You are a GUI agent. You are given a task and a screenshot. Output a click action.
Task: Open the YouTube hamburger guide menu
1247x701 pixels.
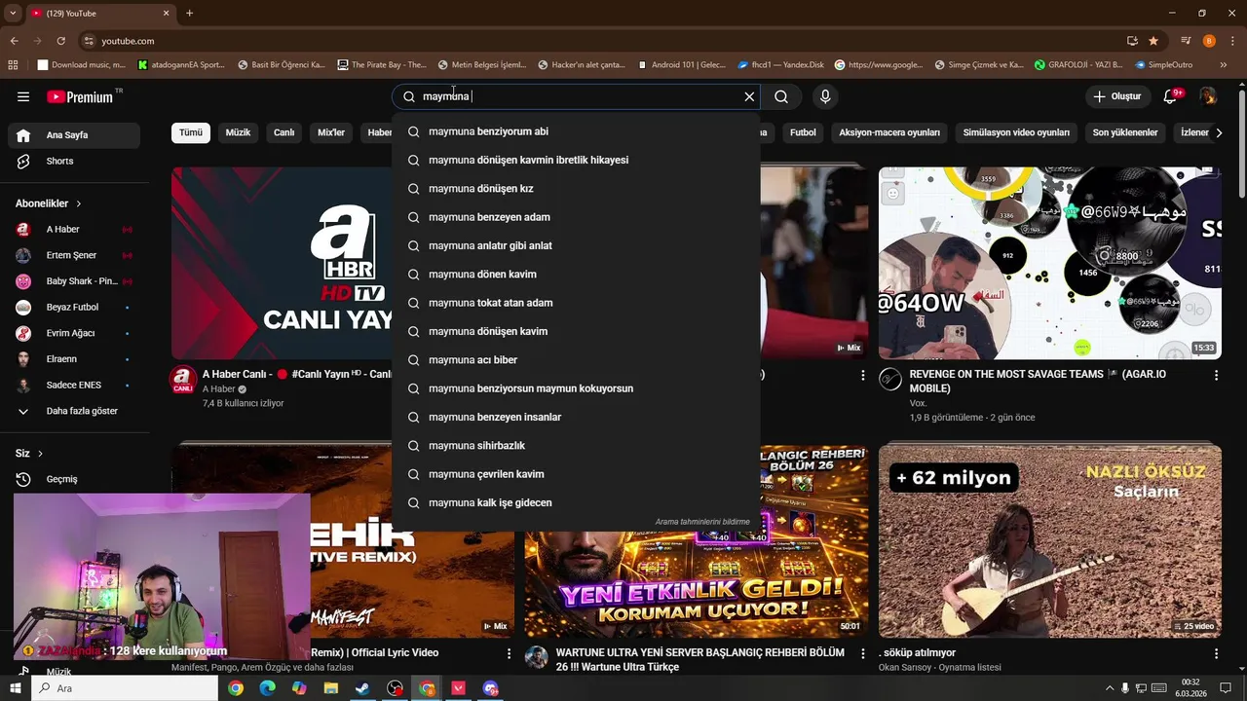tap(23, 96)
